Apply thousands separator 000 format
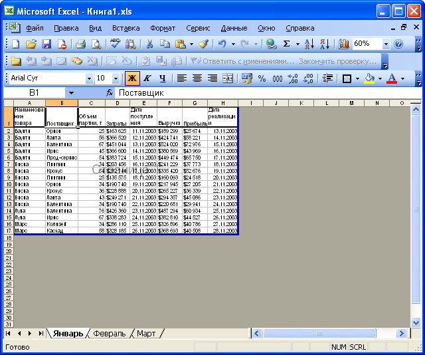The image size is (425, 355). [x=278, y=78]
